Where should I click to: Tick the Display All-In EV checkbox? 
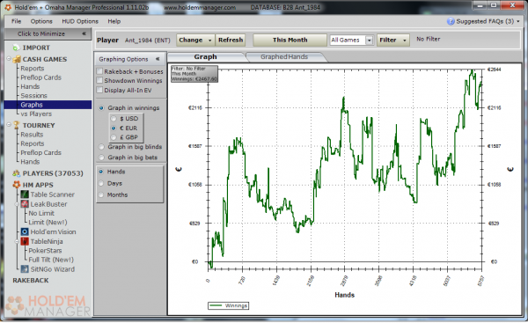point(99,90)
